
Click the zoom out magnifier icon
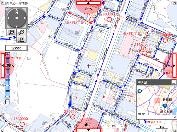22,32
